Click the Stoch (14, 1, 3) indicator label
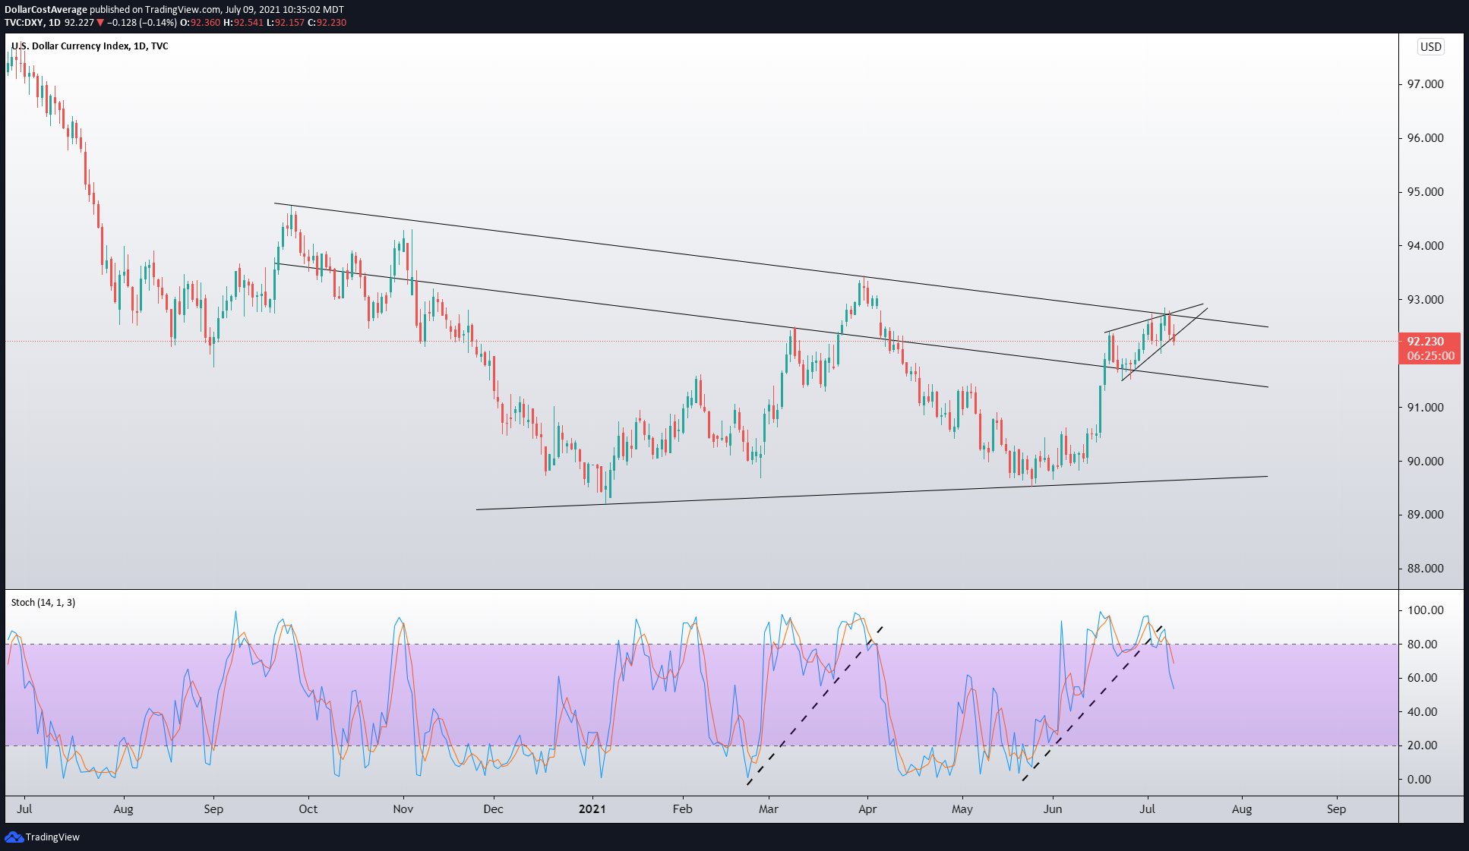The width and height of the screenshot is (1469, 851). 43,602
